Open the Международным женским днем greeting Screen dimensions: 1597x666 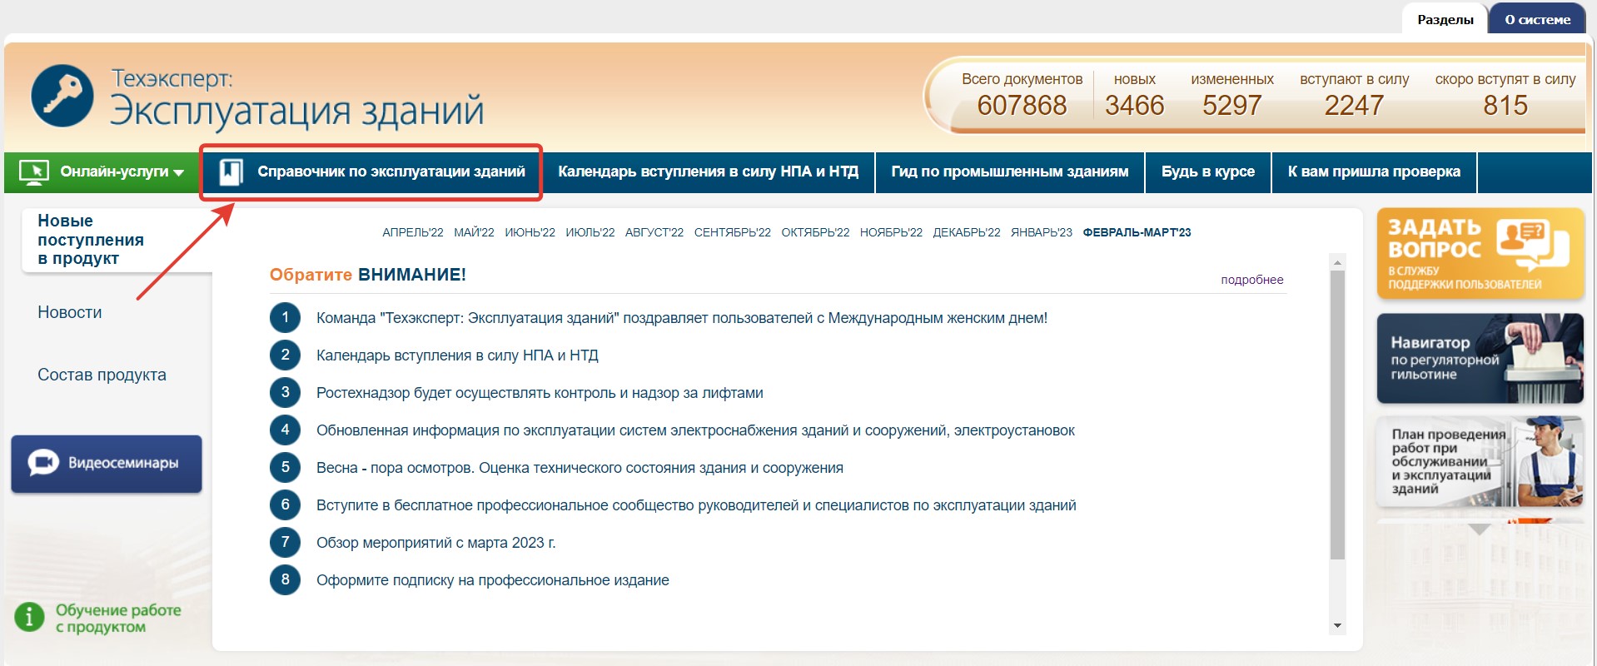coord(682,318)
